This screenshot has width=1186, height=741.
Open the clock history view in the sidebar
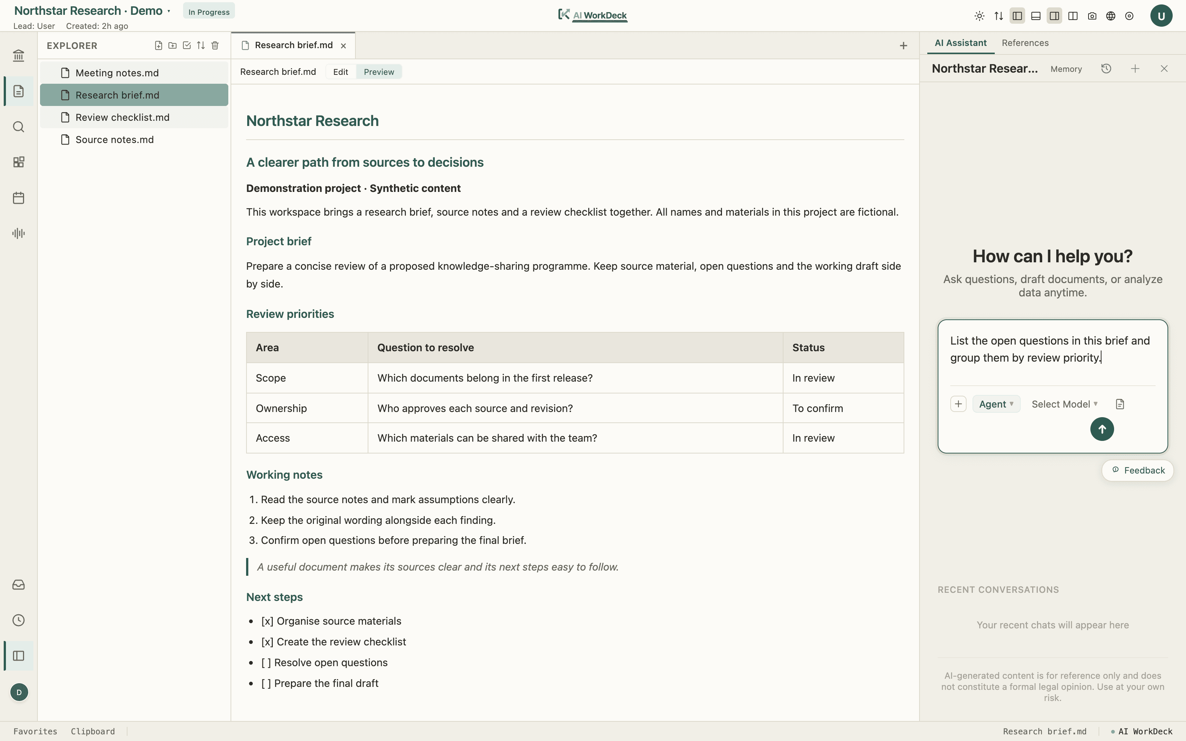(19, 620)
